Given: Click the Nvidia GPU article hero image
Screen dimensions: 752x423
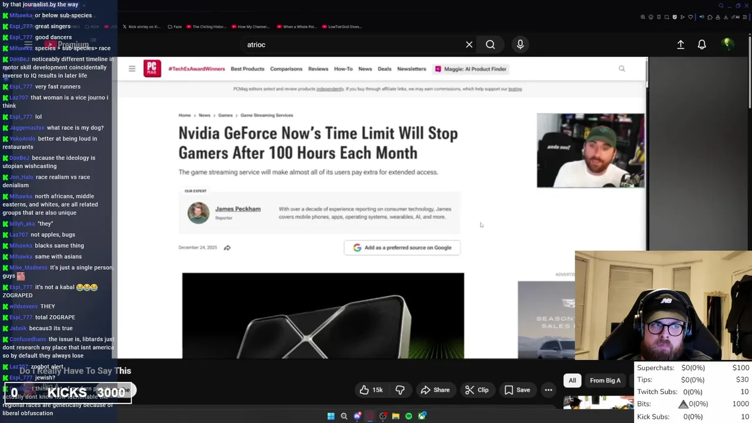Looking at the screenshot, I should (323, 315).
